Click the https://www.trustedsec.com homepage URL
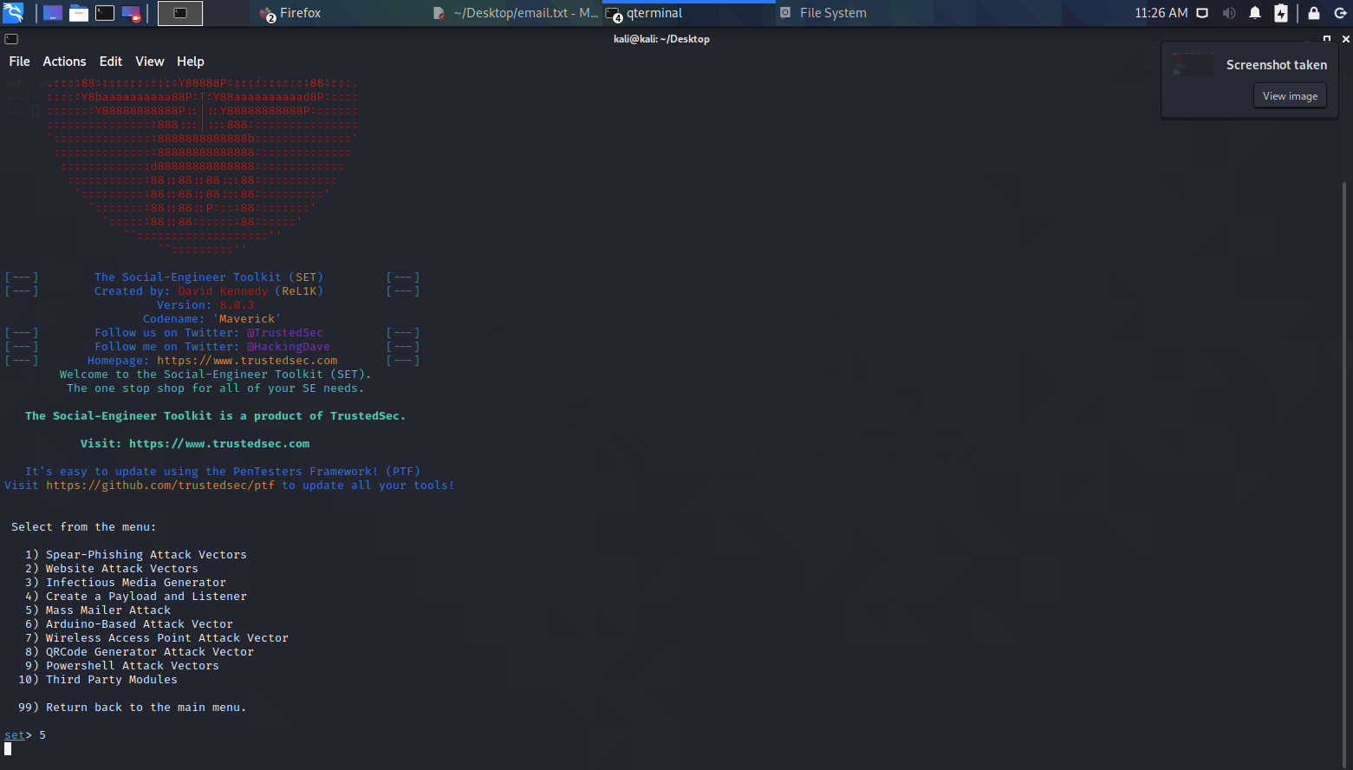1353x770 pixels. (247, 361)
